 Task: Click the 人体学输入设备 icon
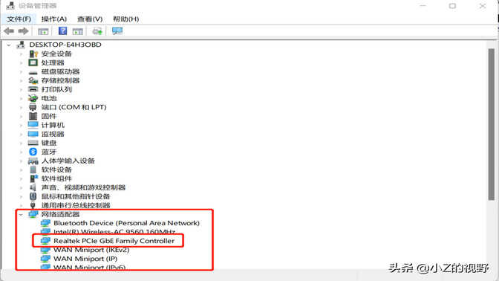click(x=33, y=161)
